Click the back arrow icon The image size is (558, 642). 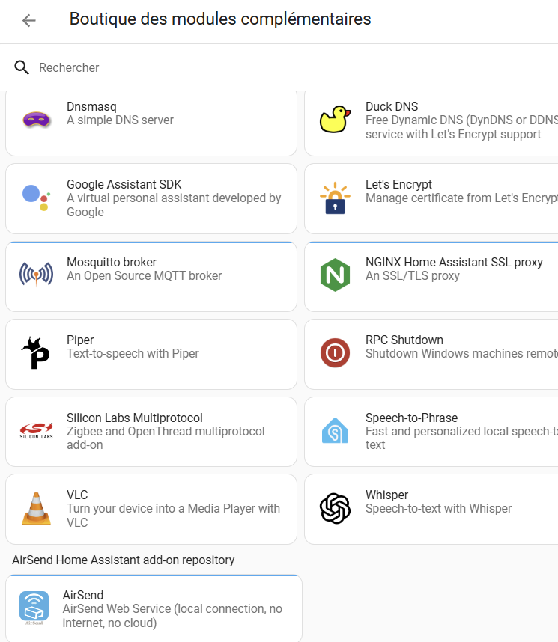click(29, 20)
